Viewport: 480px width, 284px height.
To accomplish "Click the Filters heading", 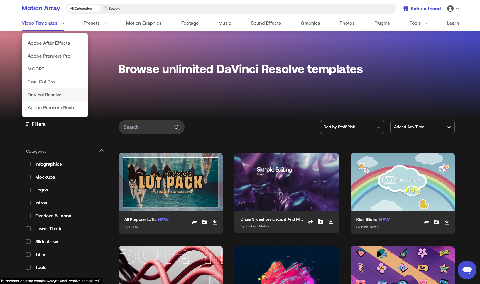I will coord(39,124).
